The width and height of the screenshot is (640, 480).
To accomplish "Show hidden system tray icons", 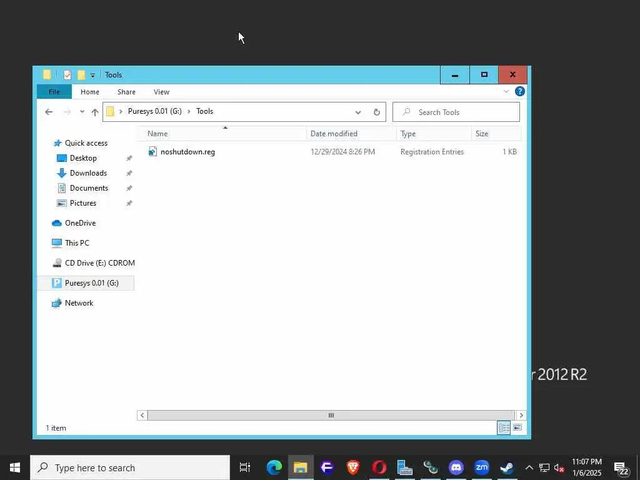I will [529, 467].
